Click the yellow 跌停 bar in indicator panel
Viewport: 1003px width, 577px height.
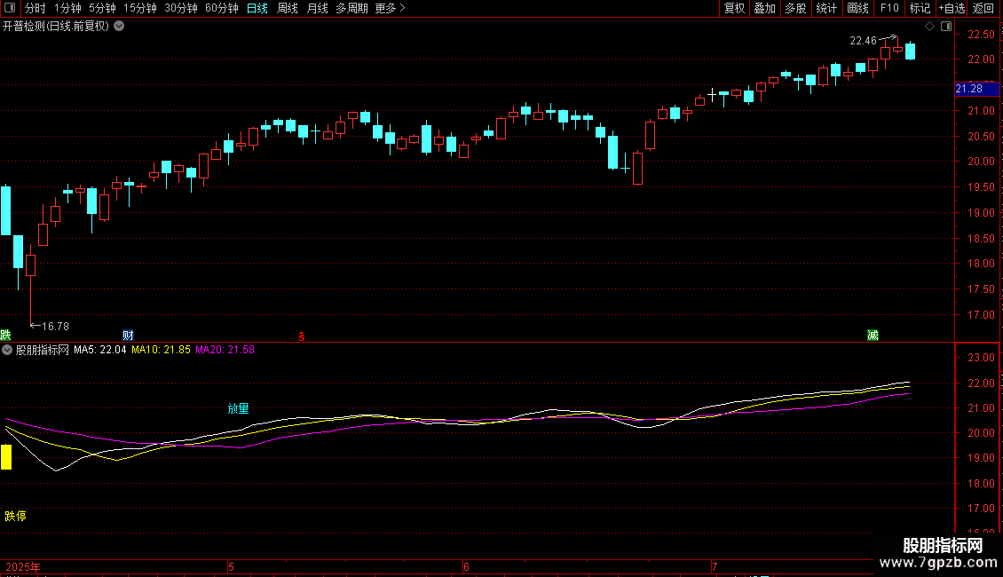coord(6,457)
